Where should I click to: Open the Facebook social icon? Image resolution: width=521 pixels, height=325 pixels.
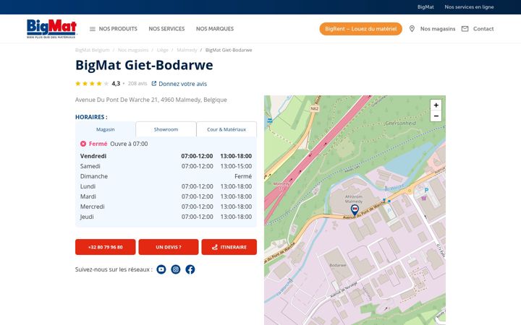pyautogui.click(x=190, y=269)
